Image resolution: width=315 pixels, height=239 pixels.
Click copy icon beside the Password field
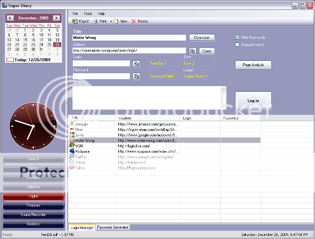[136, 76]
